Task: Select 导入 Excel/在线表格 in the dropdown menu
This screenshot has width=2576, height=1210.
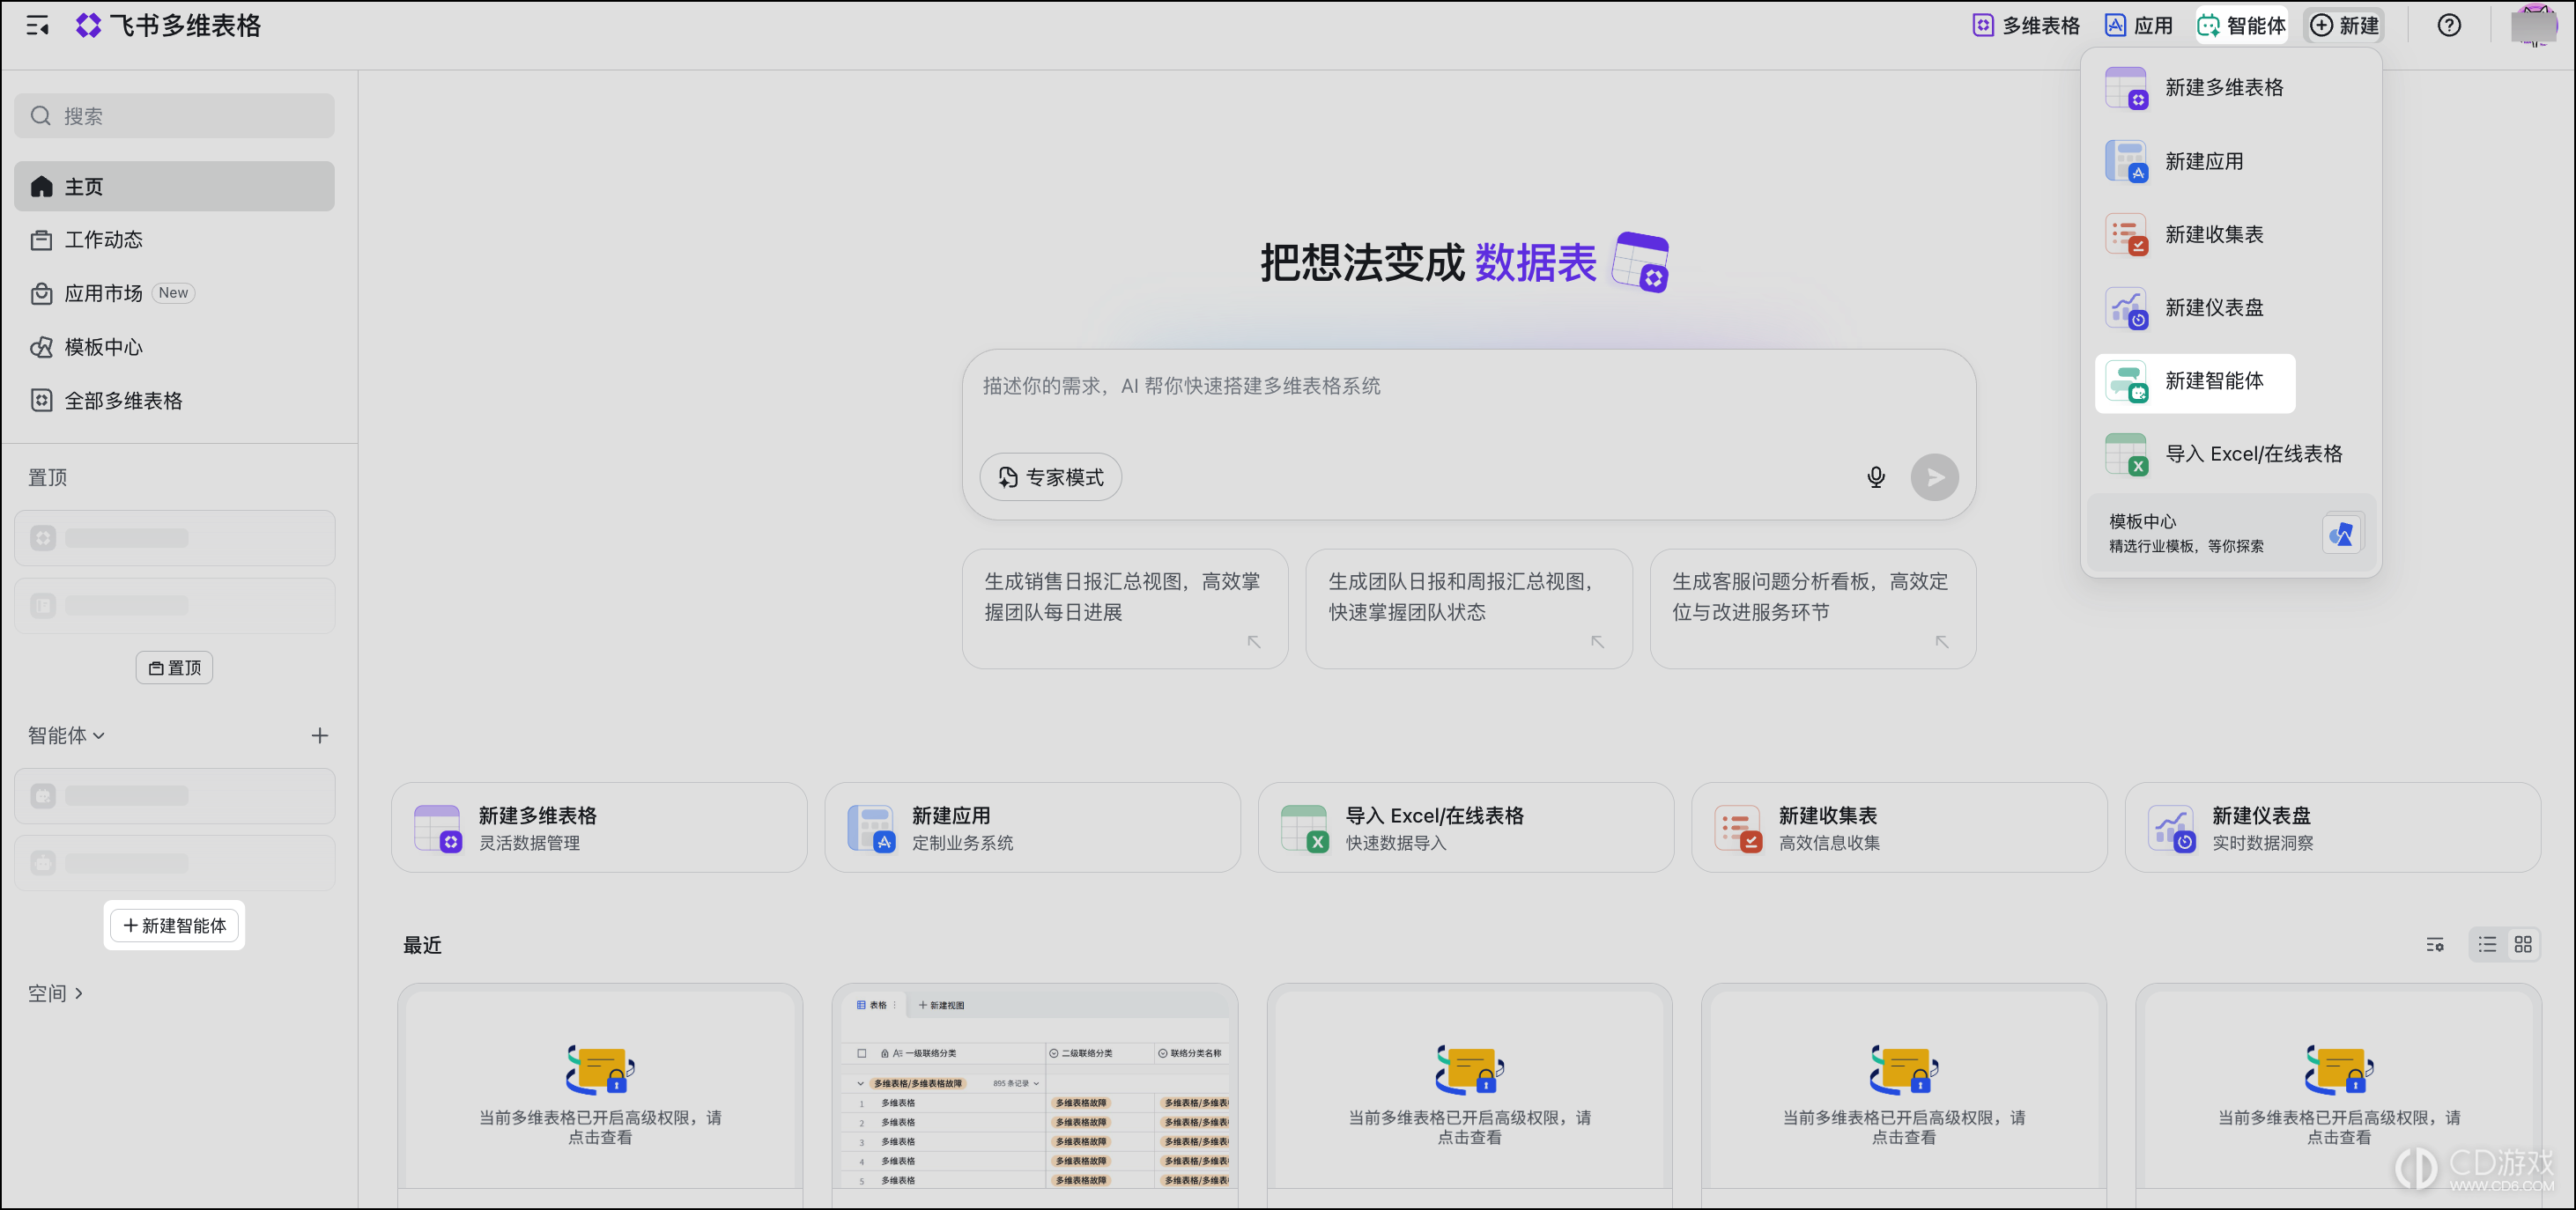Action: pyautogui.click(x=2230, y=454)
